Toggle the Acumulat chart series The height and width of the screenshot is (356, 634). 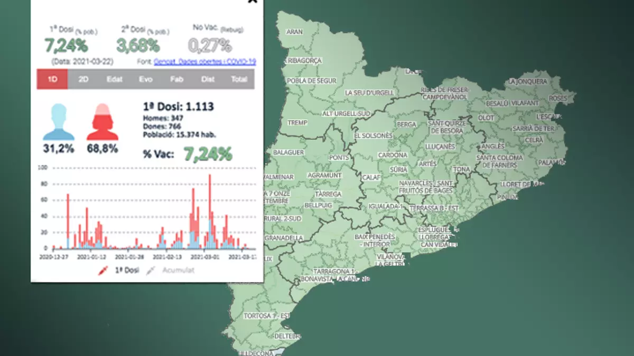(178, 271)
